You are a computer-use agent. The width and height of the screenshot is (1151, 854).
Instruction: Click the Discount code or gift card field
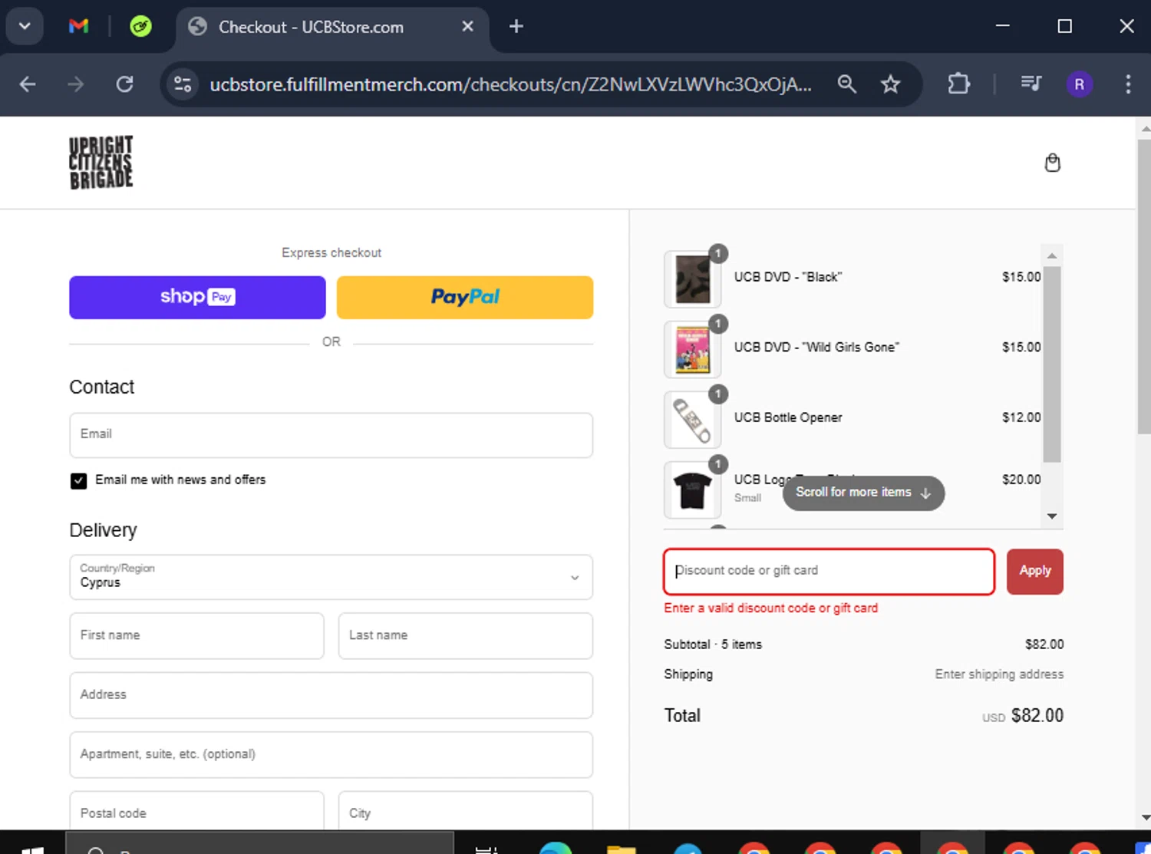click(829, 572)
